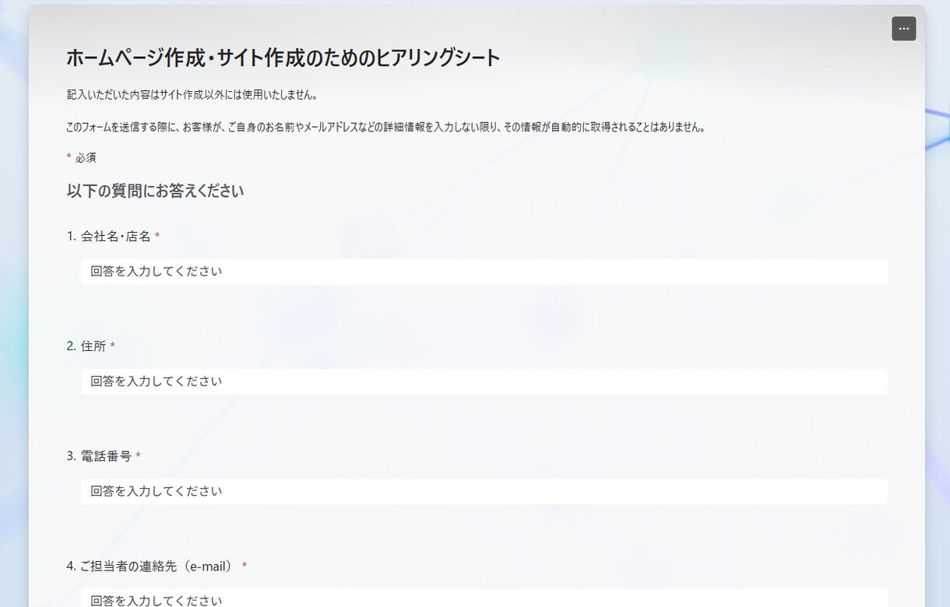The image size is (950, 607).
Task: Click the 以下の質問にお答えください section heading
Action: point(155,191)
